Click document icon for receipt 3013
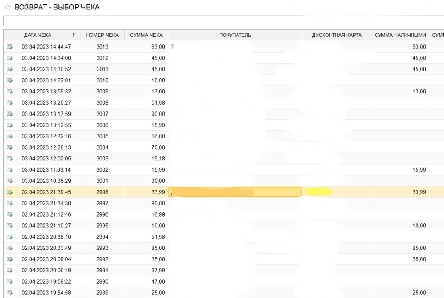Viewport: 444px width, 298px height. coord(9,47)
